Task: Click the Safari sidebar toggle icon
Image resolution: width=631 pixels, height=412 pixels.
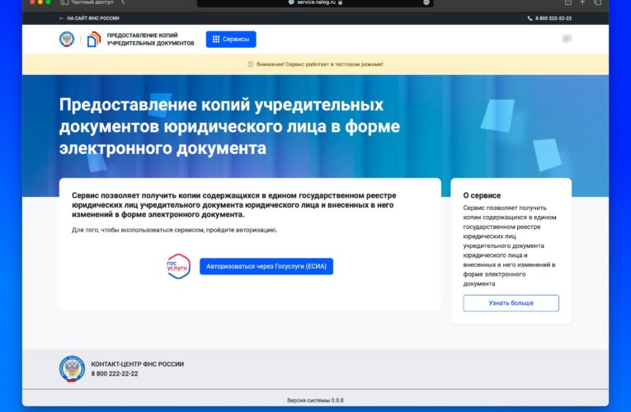Action: tap(64, 2)
